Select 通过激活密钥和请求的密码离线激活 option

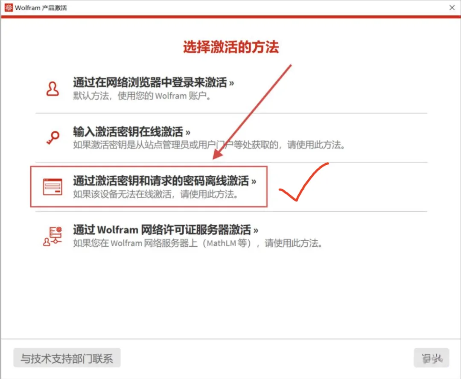coord(165,181)
